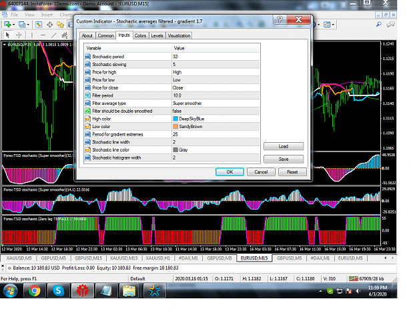Click the templates toolbar icon
Viewport: 417px width, 313px height.
point(327,25)
